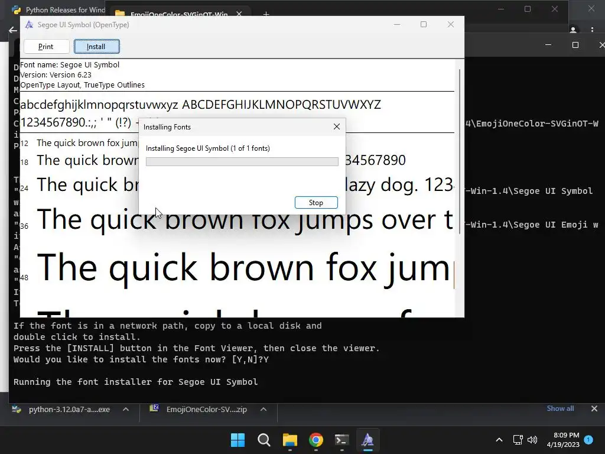Viewport: 605px width, 454px height.
Task: Minimize the terminal window
Action: click(x=548, y=45)
